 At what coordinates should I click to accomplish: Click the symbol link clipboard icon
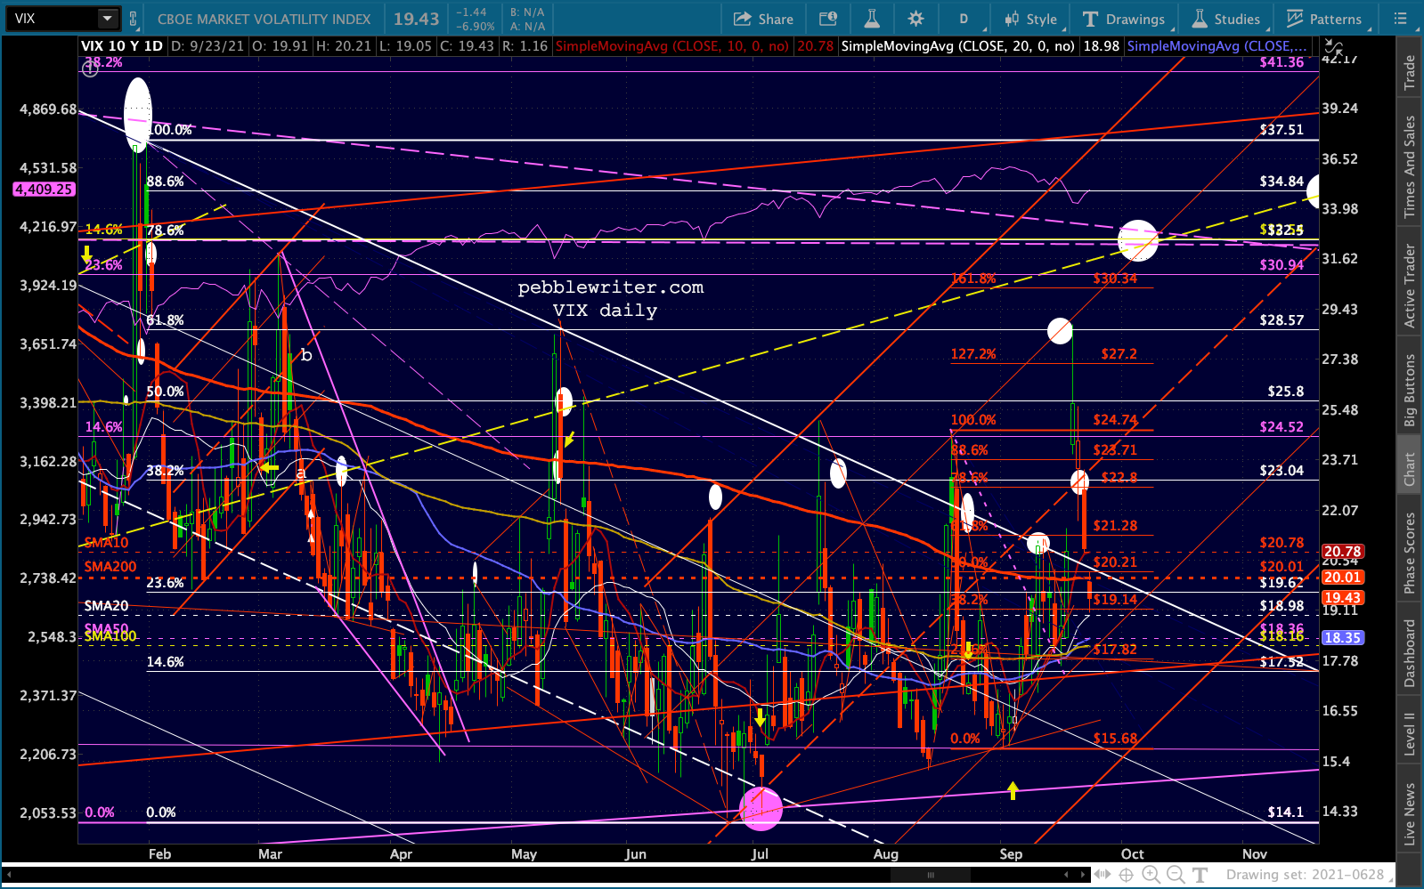[134, 19]
